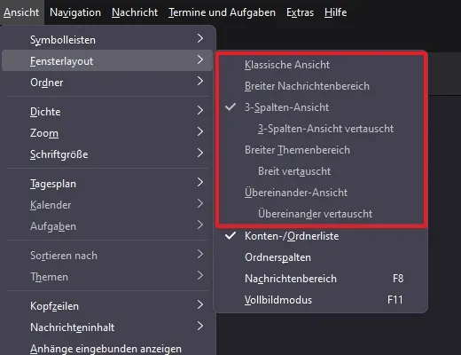Open the Tagesplan submenu
Image resolution: width=461 pixels, height=355 pixels.
click(x=107, y=184)
